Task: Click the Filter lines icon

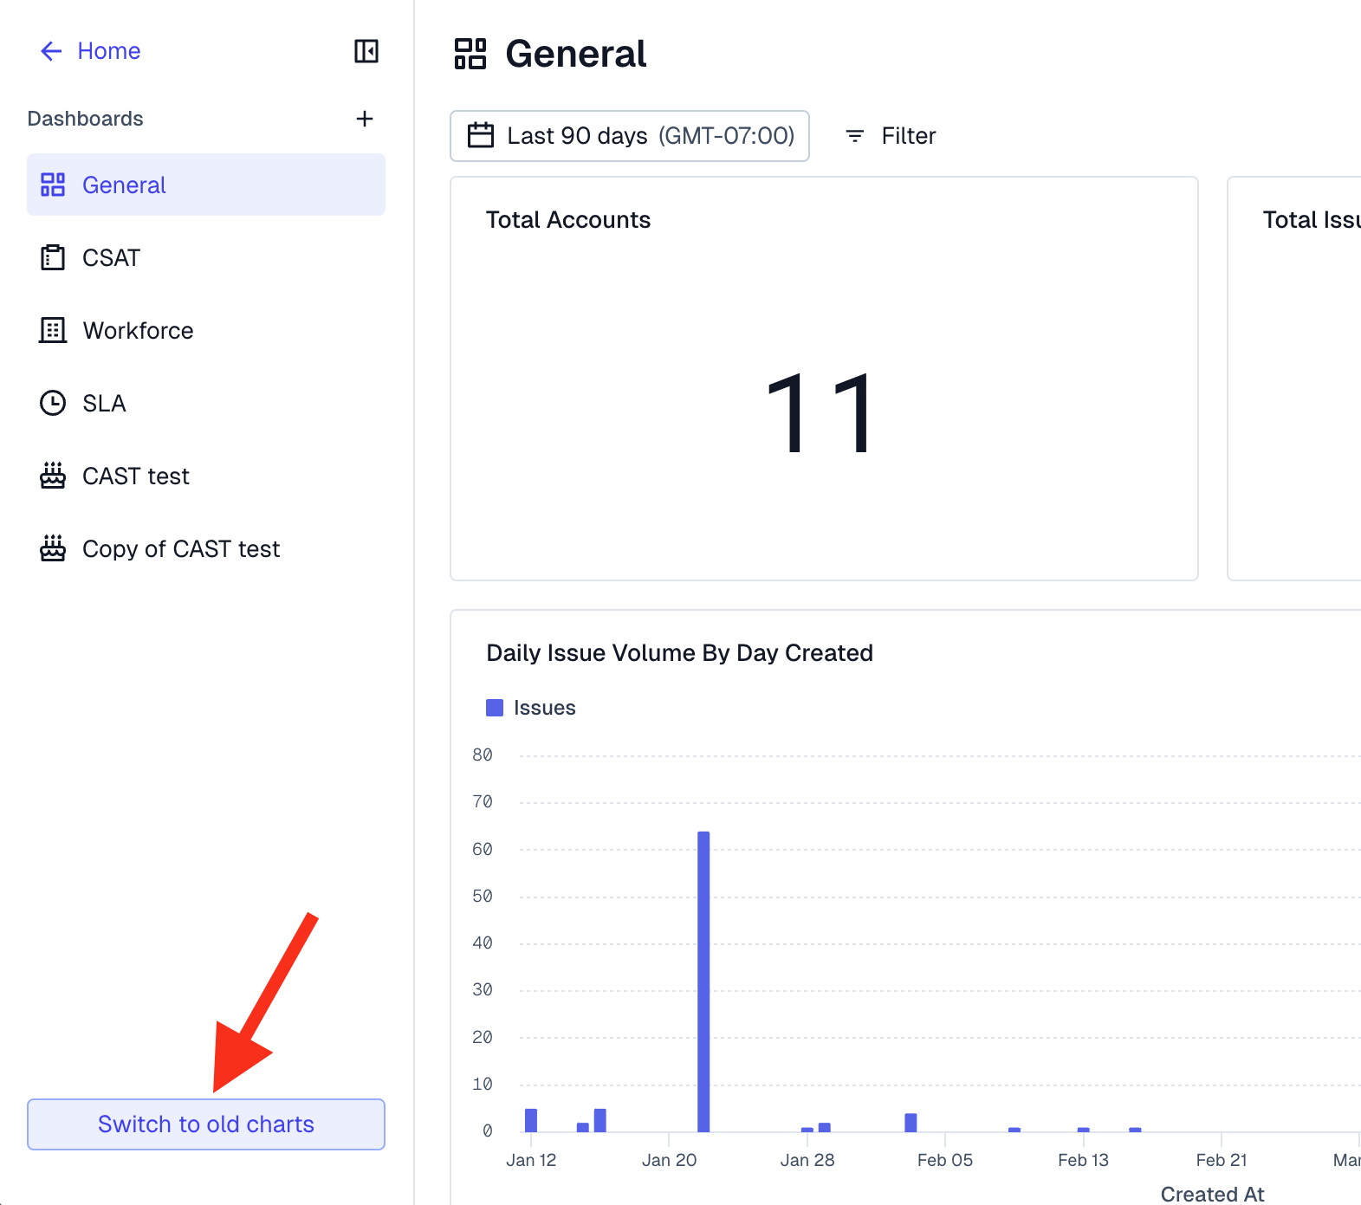Action: 854,136
